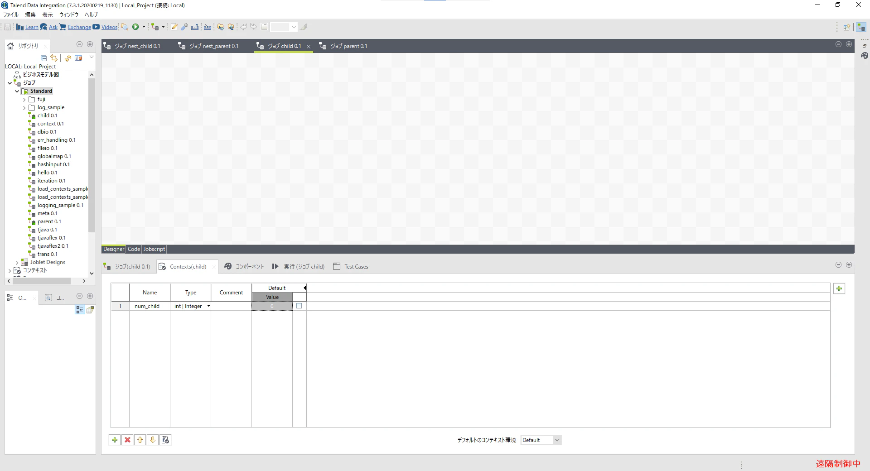The image size is (870, 471).
Task: Open the 実行 (ジョブ child) tab
Action: click(x=299, y=267)
